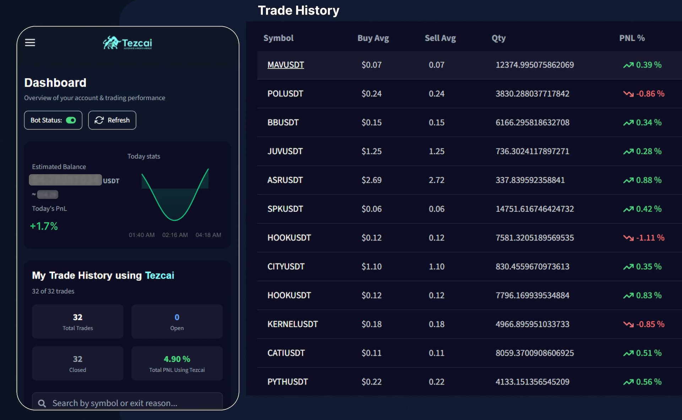The width and height of the screenshot is (682, 420).
Task: Click the circular refresh arrows icon
Action: 99,120
